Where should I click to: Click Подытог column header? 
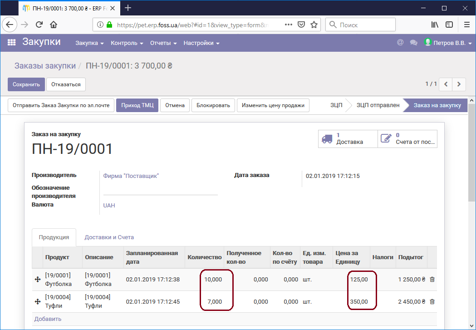point(411,257)
